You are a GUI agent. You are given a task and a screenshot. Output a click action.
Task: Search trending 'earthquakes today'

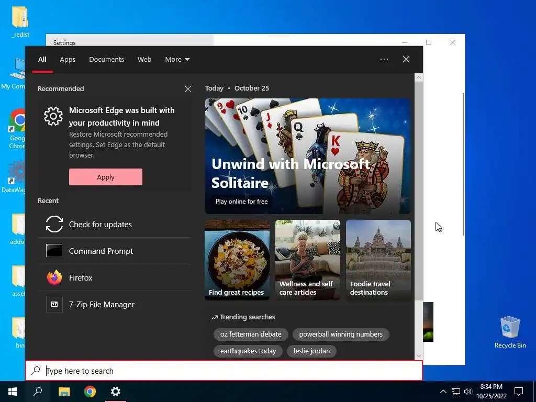pyautogui.click(x=248, y=351)
